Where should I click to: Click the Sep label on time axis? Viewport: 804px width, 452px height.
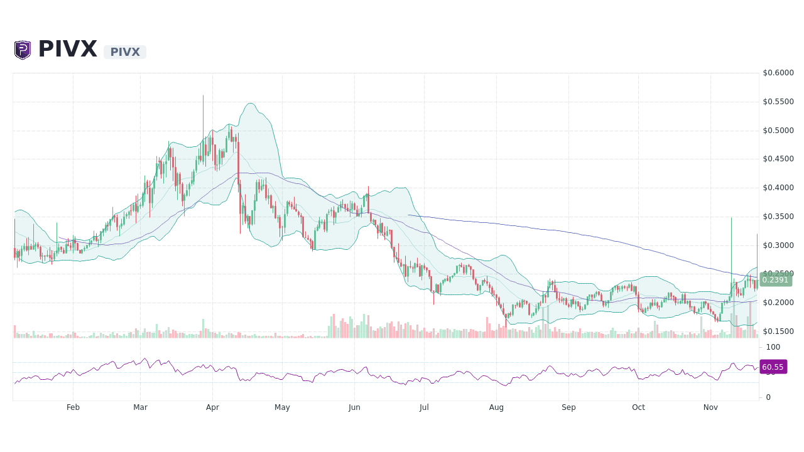pyautogui.click(x=568, y=407)
